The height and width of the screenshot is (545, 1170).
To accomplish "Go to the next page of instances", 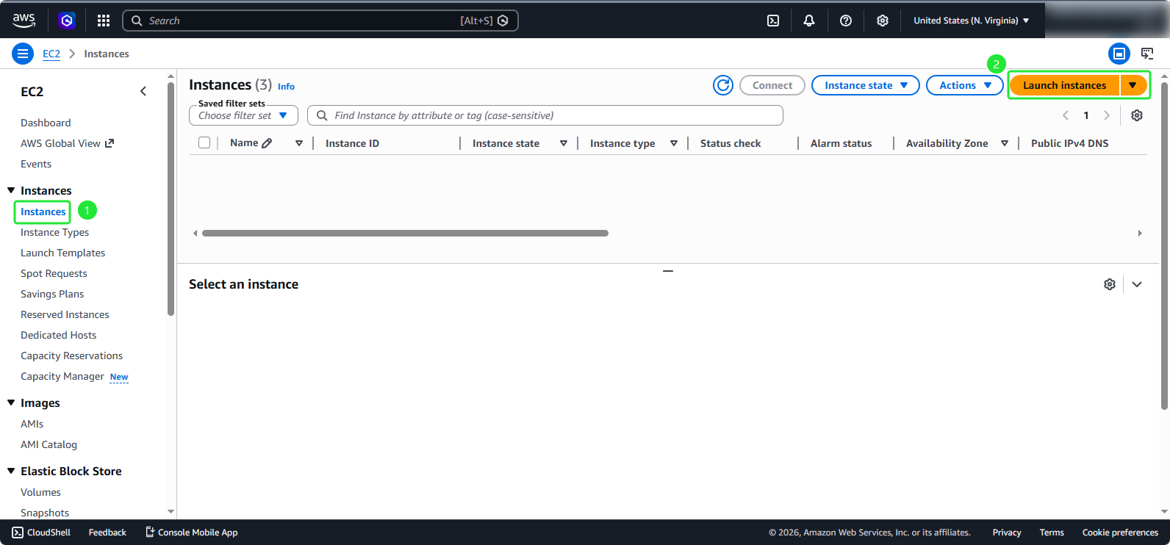I will [x=1107, y=115].
